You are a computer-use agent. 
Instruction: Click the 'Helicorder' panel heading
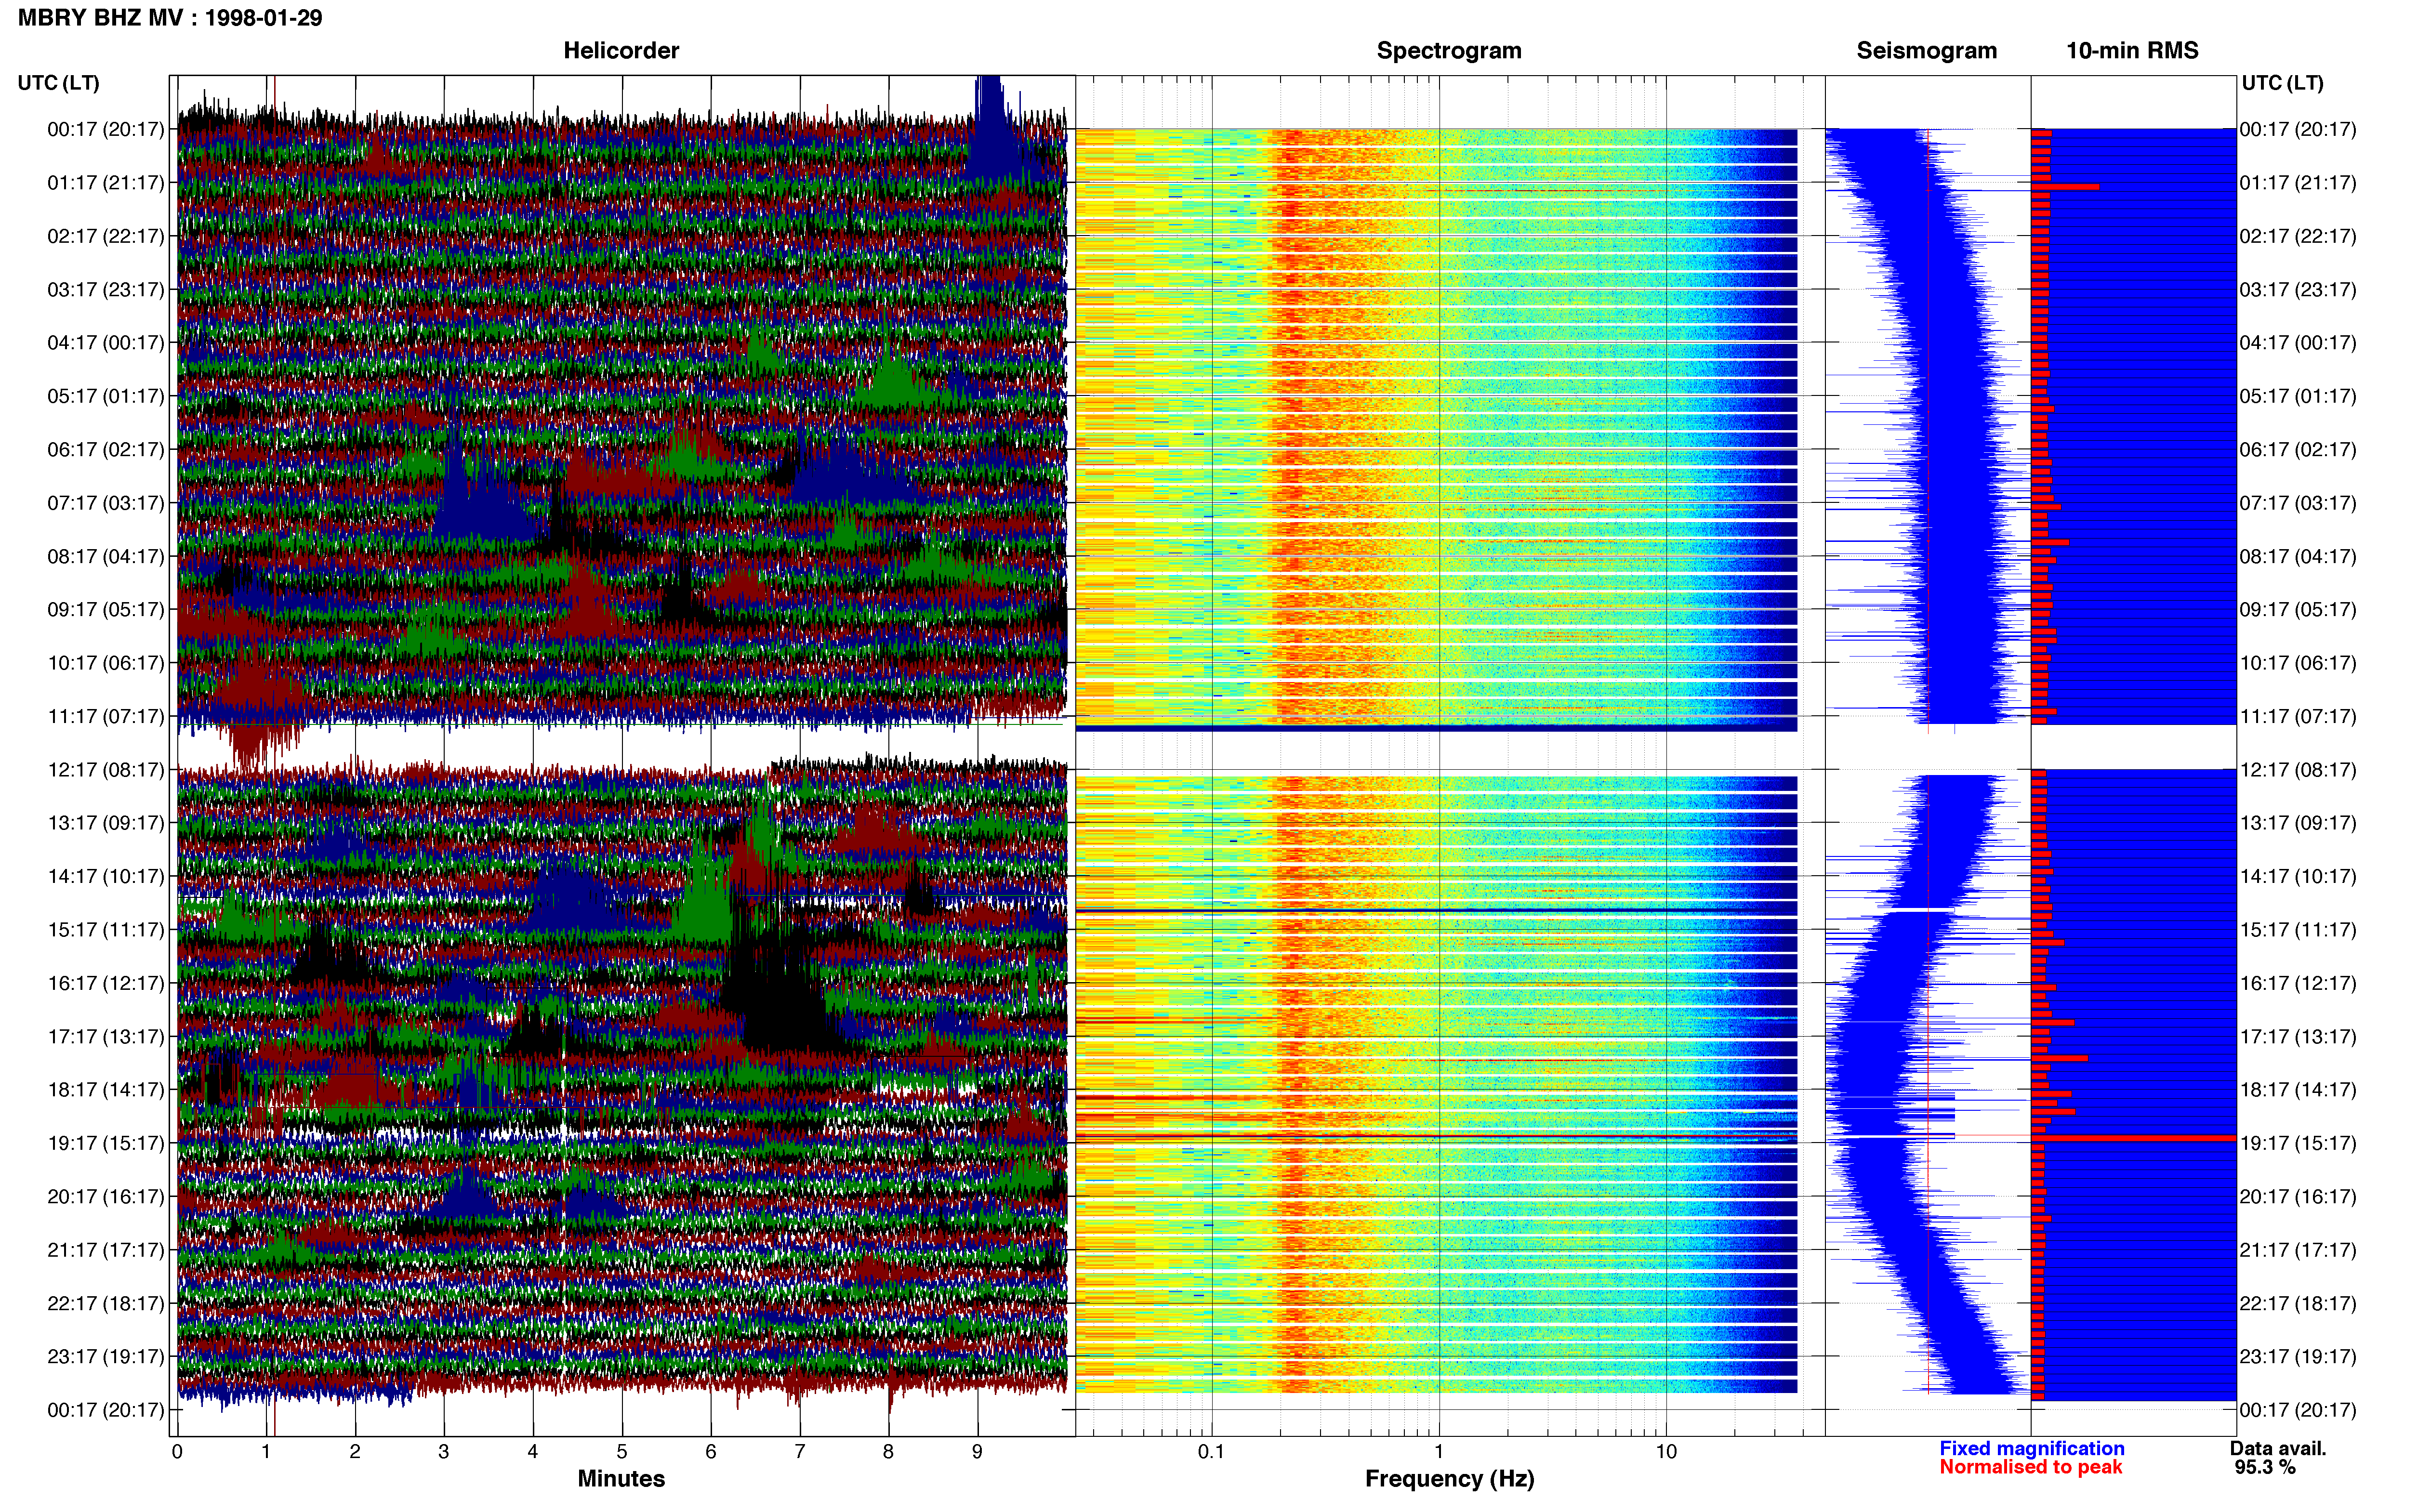tap(621, 50)
